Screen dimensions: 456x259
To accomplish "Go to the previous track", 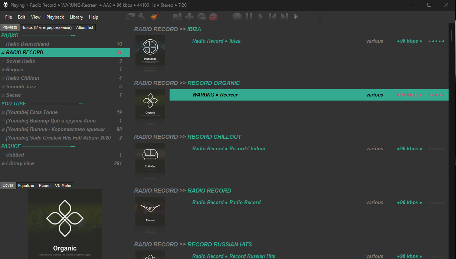I will [273, 16].
